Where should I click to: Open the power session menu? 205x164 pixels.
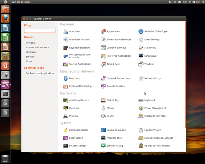coord(202,2)
